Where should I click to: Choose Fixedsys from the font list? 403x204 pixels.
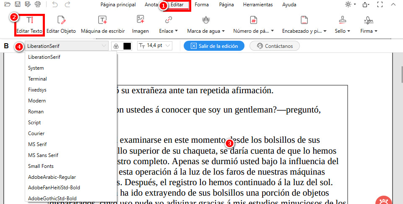tap(71, 90)
